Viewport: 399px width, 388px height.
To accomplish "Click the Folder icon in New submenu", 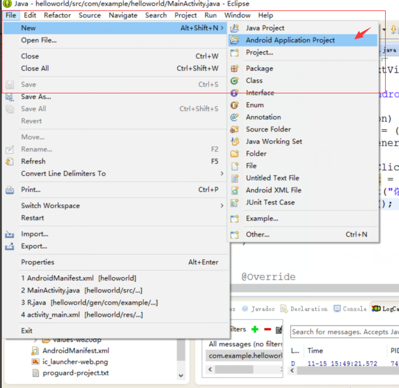I will (235, 154).
